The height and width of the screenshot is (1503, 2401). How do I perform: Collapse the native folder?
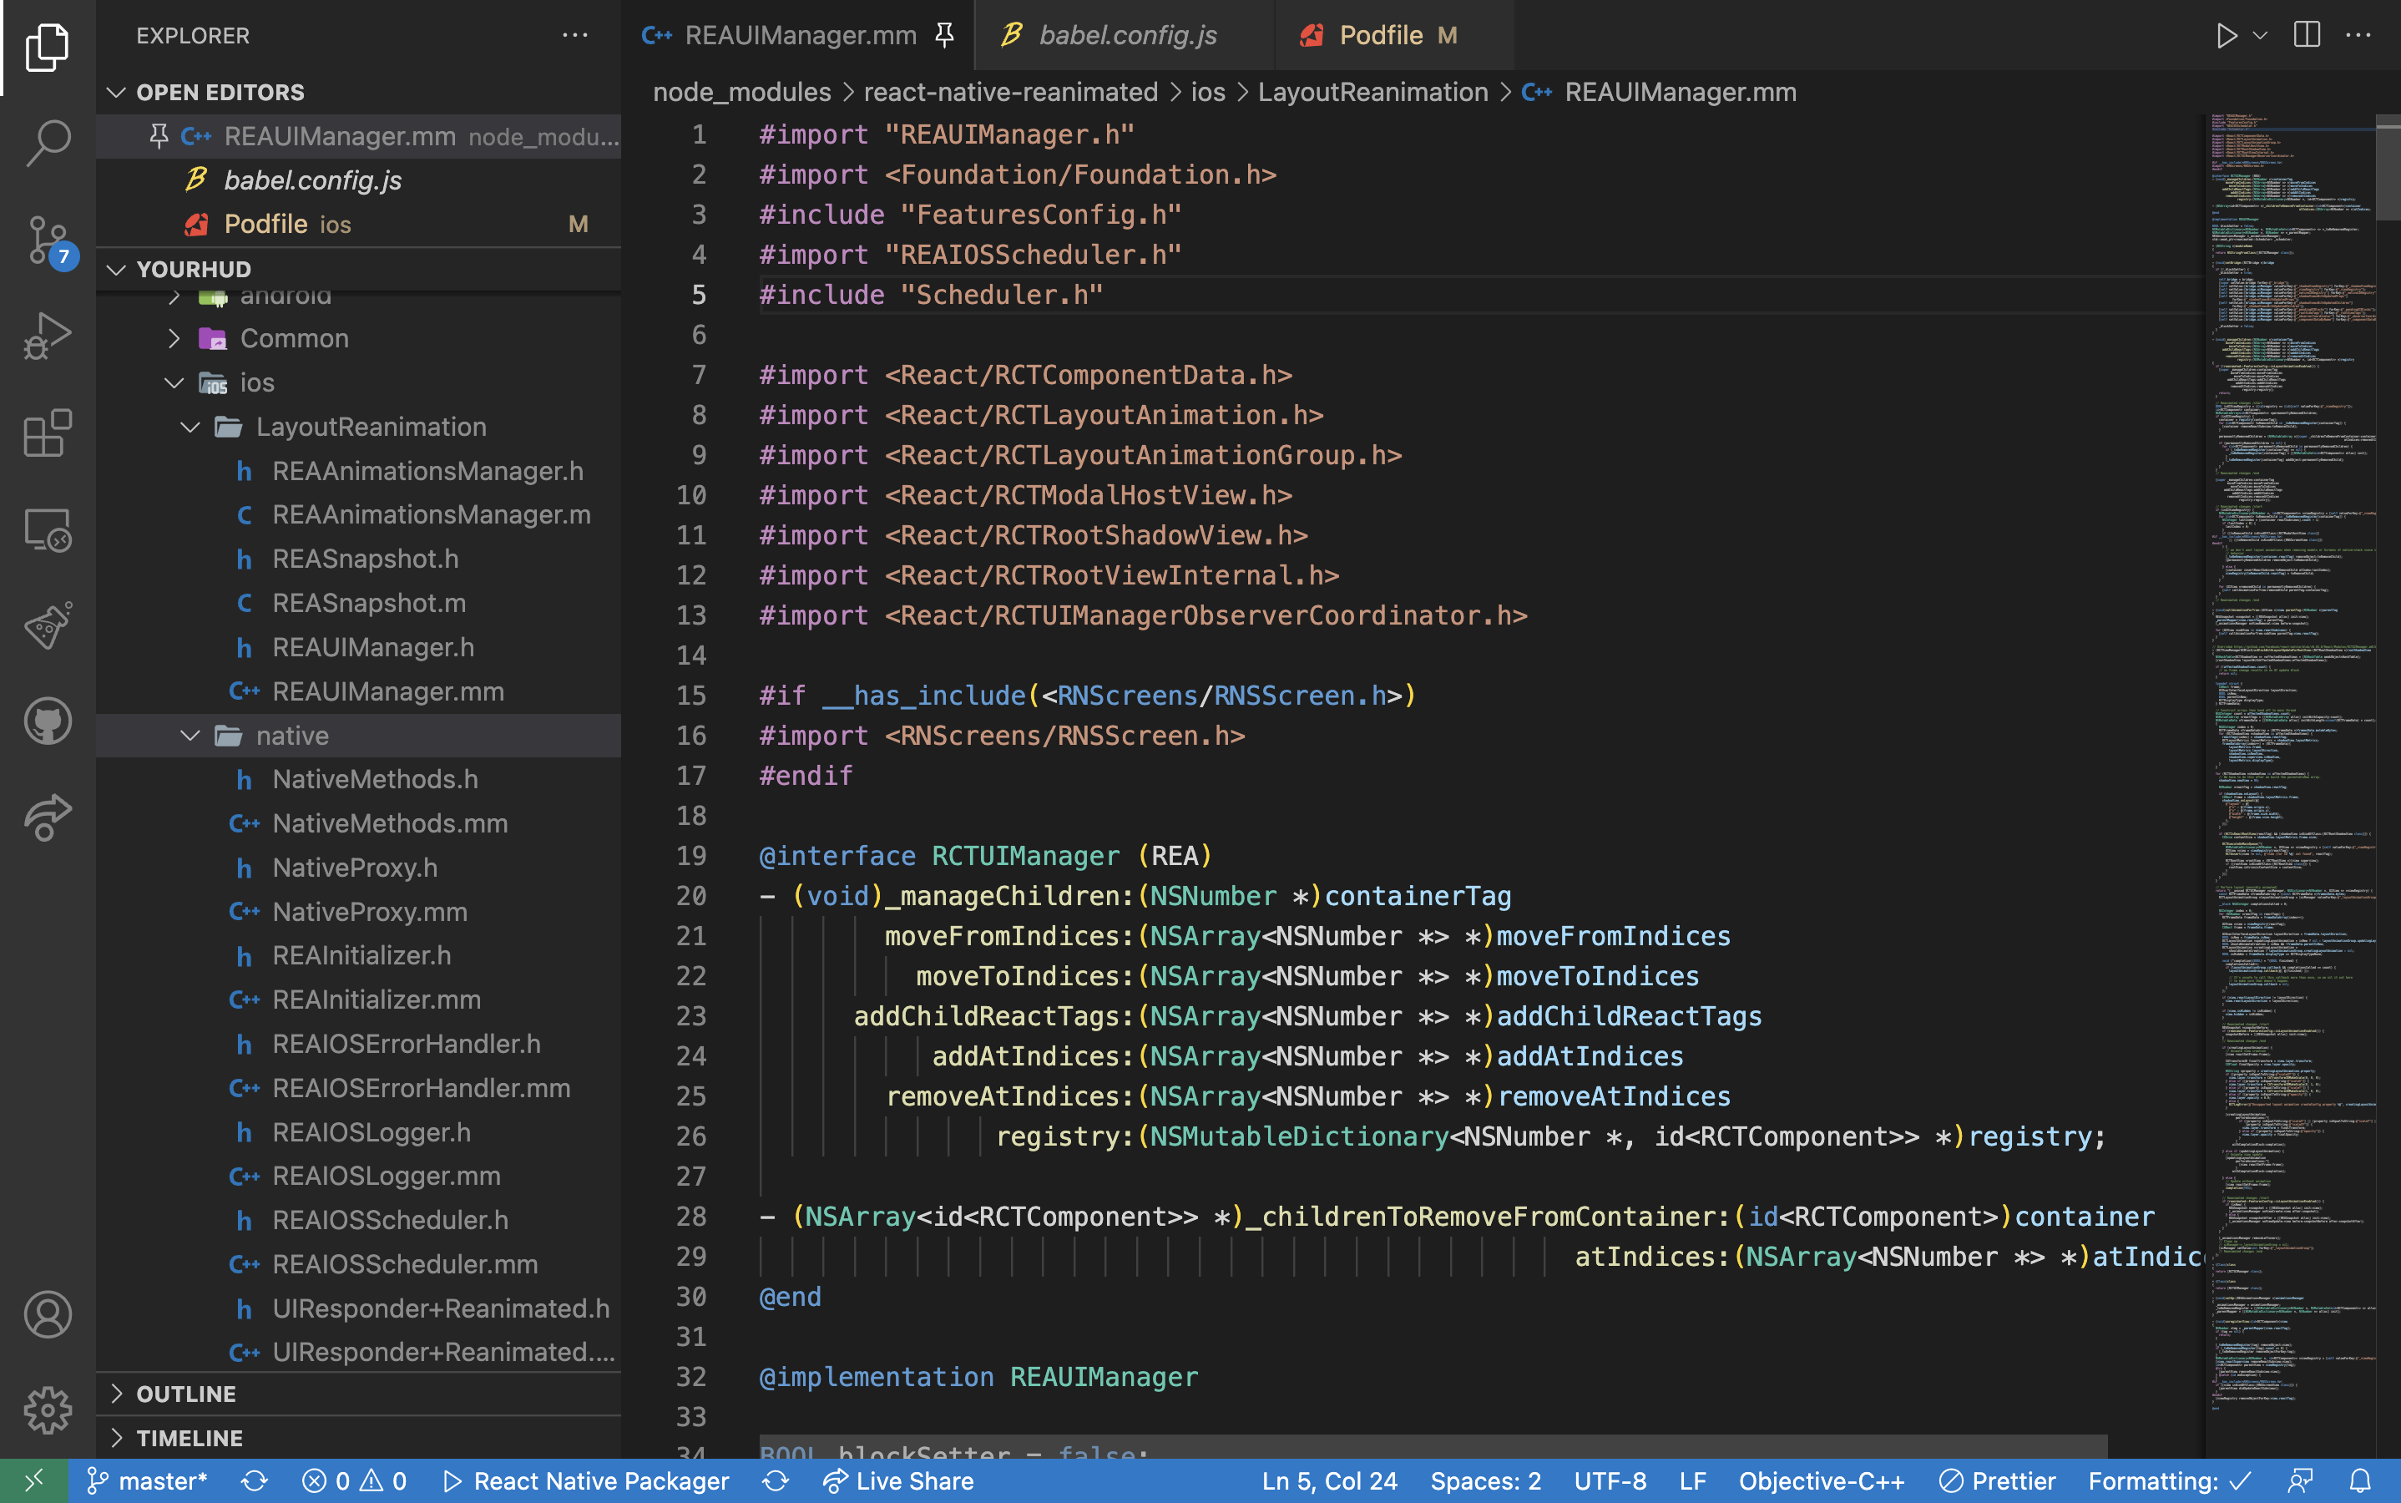[x=359, y=736]
